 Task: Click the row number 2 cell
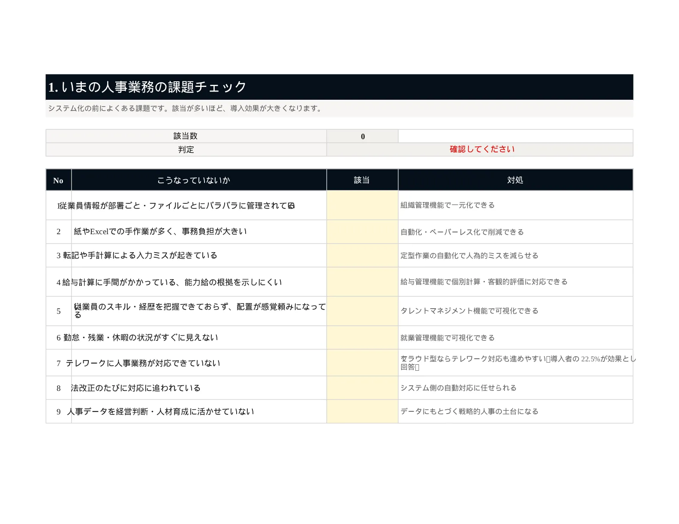[x=59, y=232]
